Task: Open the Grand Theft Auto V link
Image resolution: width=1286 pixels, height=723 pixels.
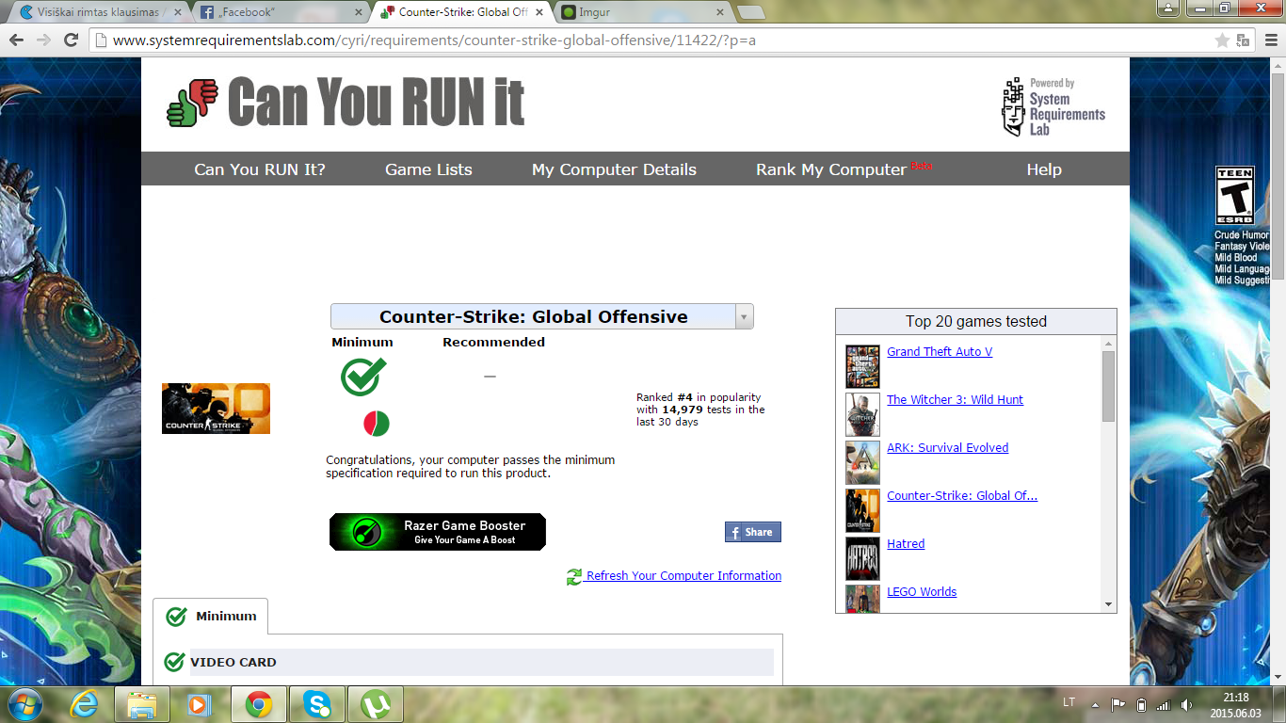Action: point(940,351)
